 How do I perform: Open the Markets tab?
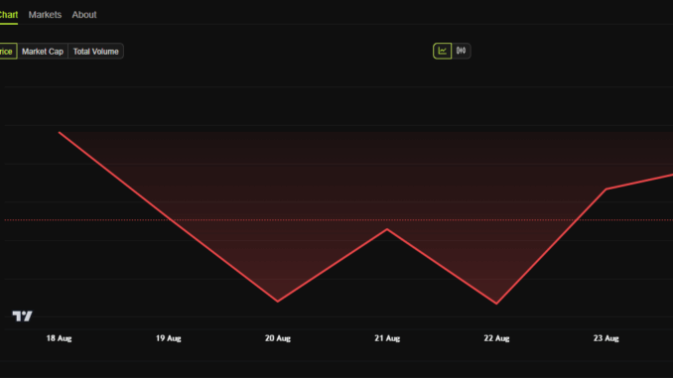coord(45,15)
